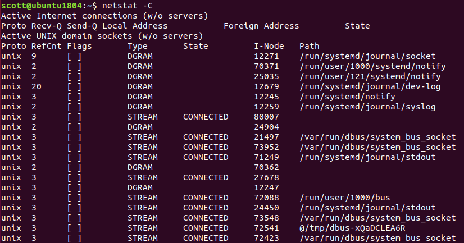
Task: Click 'State' header in Internet connections row
Action: (x=357, y=26)
